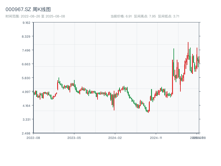The image size is (221, 166).
Task: Select the 2024-02 x-axis date label
Action: point(115,138)
